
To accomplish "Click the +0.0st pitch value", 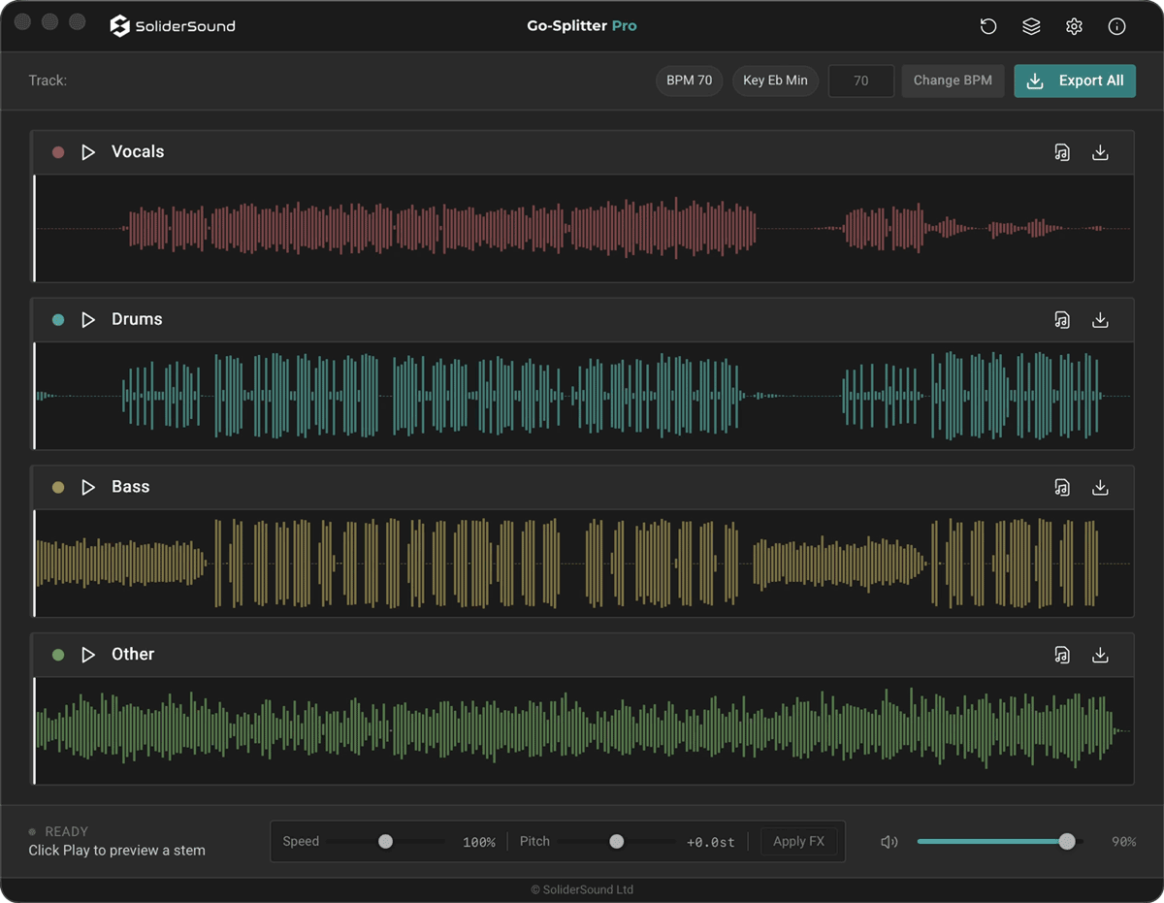I will [711, 842].
